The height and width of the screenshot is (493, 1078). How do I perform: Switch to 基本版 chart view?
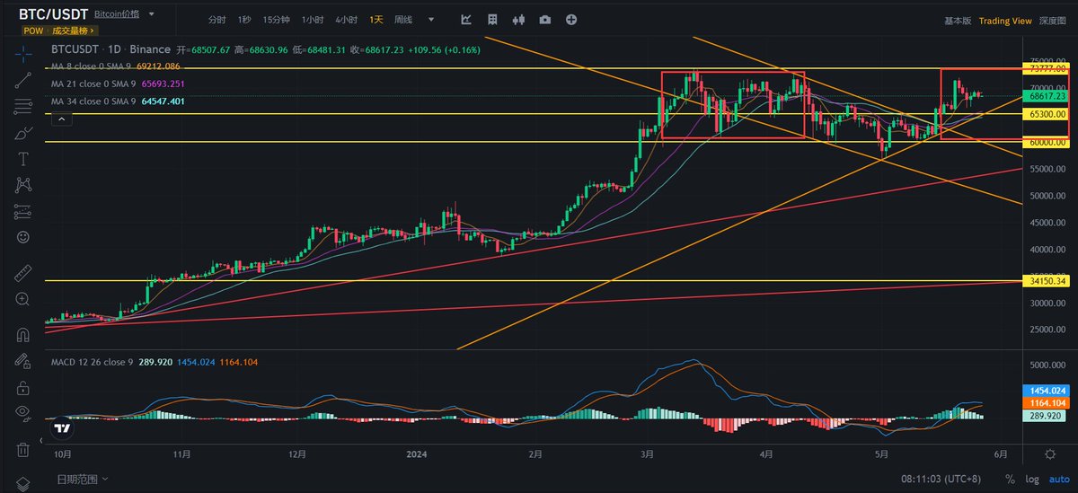click(x=958, y=21)
